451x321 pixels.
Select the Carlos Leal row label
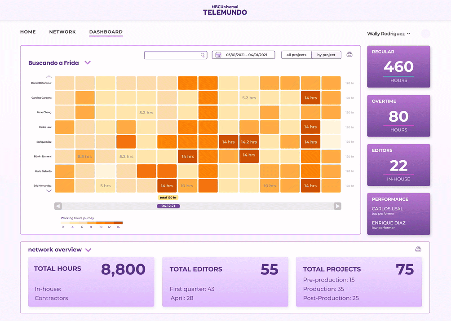click(45, 127)
